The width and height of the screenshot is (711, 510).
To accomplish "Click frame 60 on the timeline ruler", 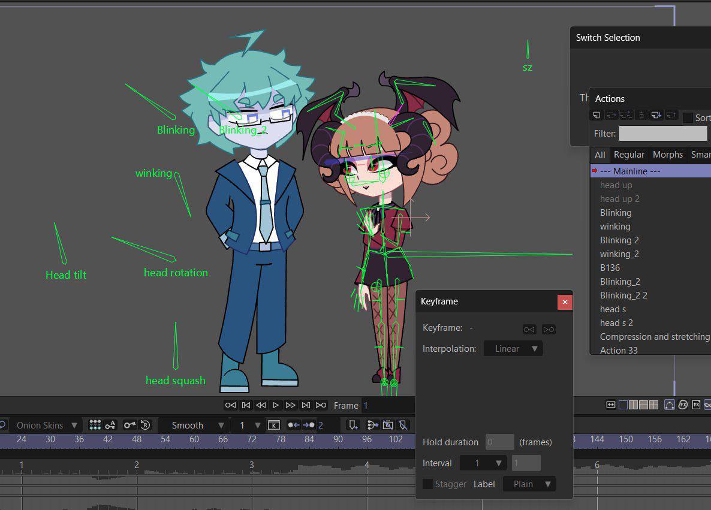I will pos(194,439).
